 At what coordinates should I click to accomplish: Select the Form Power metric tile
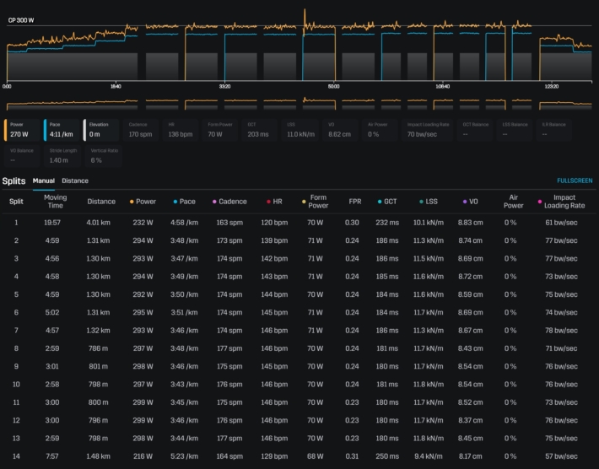tap(221, 128)
